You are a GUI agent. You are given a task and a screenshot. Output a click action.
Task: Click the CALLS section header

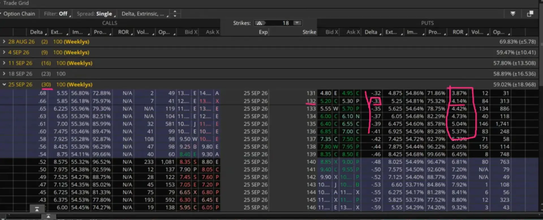110,23
